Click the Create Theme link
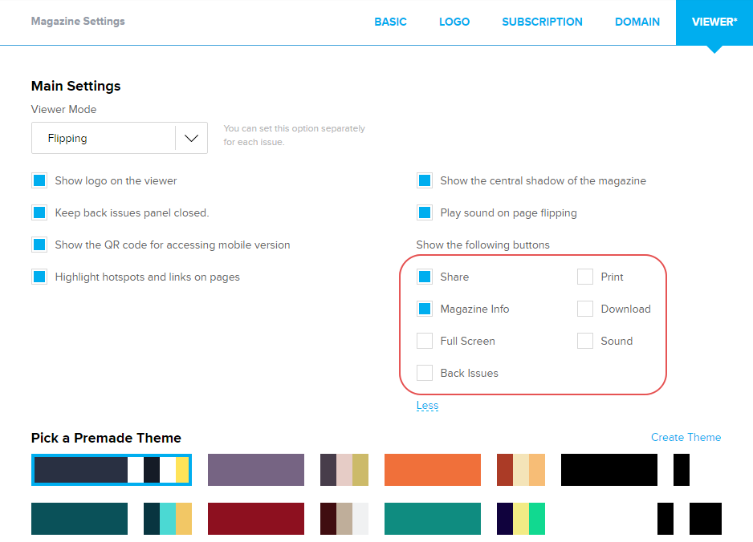Image resolution: width=753 pixels, height=542 pixels. click(686, 437)
